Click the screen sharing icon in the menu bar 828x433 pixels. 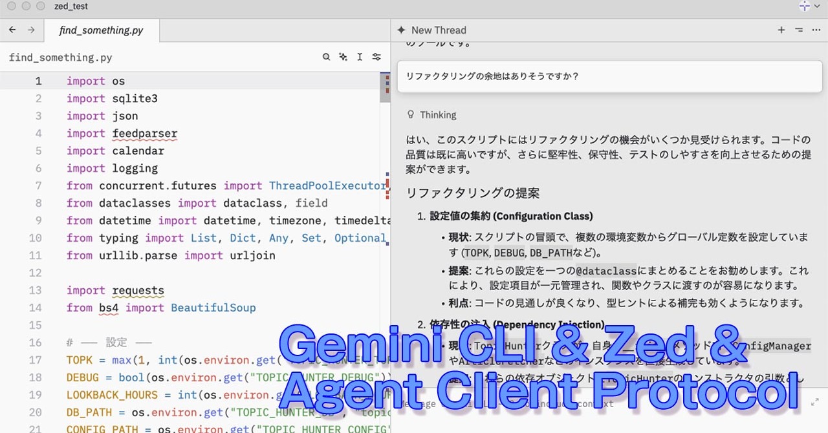click(804, 6)
